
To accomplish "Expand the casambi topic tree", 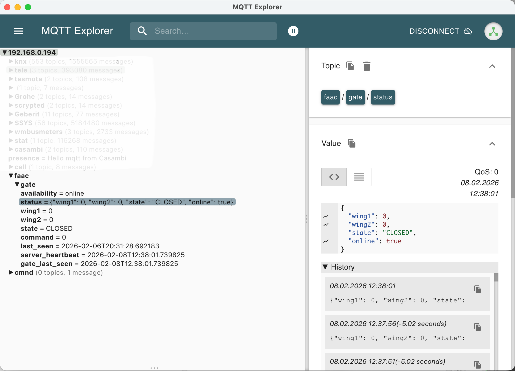I will click(11, 149).
